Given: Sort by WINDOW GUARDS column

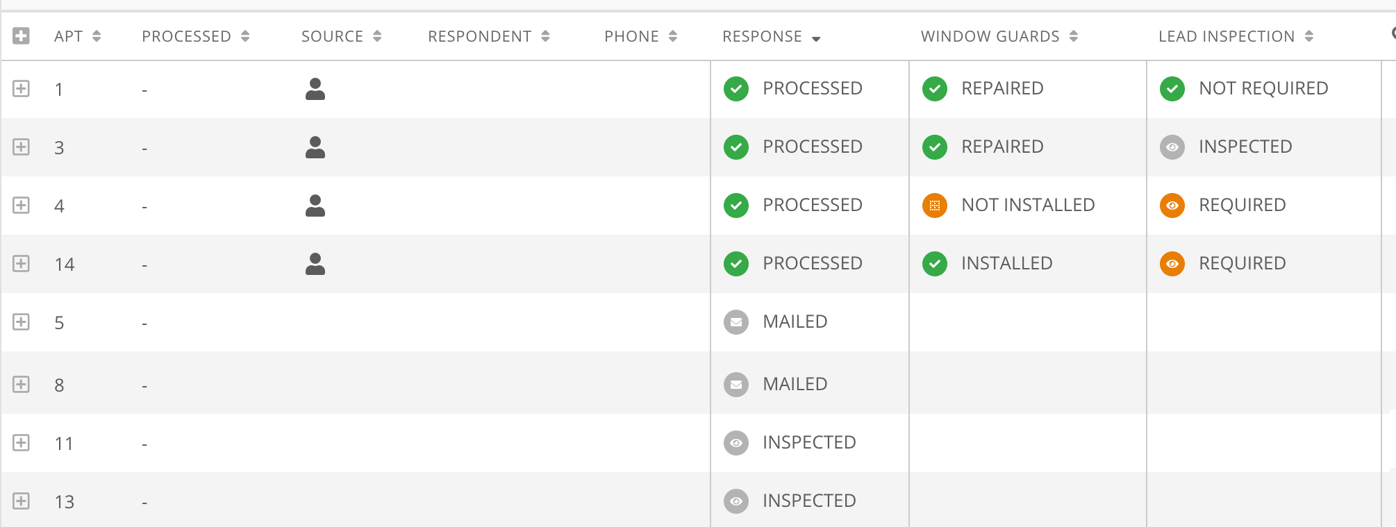Looking at the screenshot, I should click(x=999, y=36).
